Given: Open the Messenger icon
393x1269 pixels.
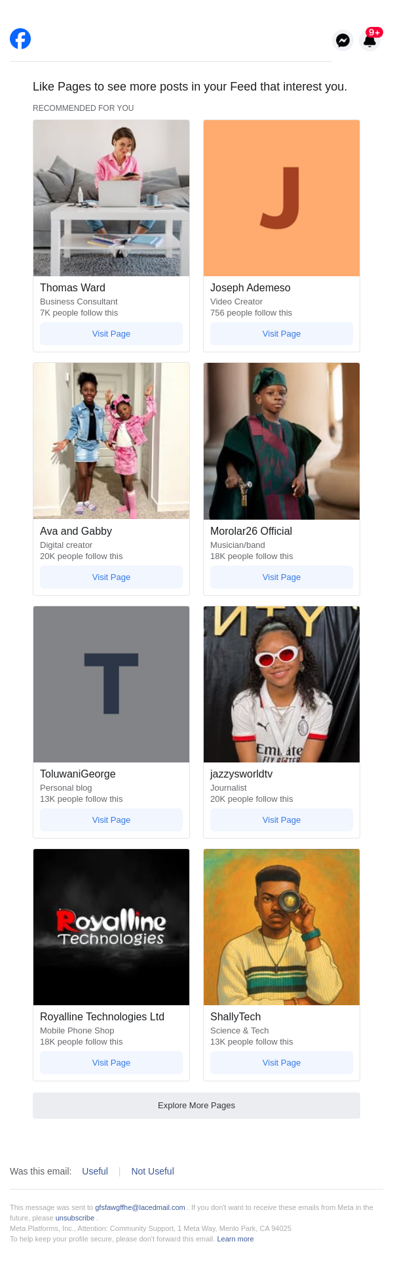Looking at the screenshot, I should coord(343,41).
